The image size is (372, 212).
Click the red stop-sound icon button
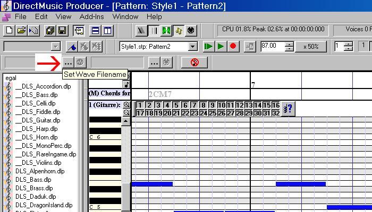(194, 63)
